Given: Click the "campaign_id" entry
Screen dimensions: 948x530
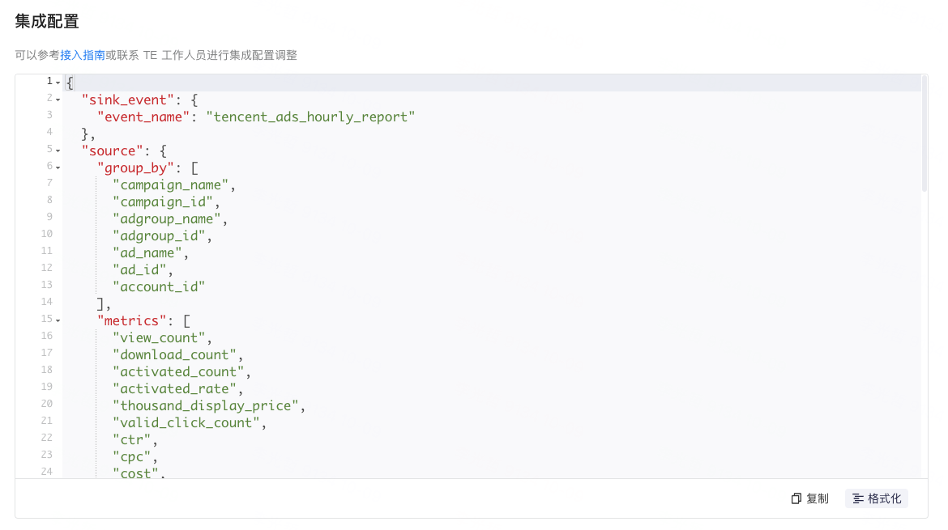Looking at the screenshot, I should click(163, 201).
